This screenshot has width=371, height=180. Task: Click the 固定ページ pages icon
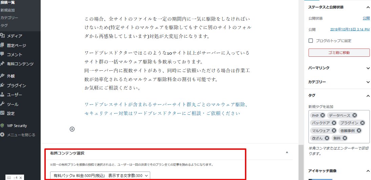tap(2, 45)
